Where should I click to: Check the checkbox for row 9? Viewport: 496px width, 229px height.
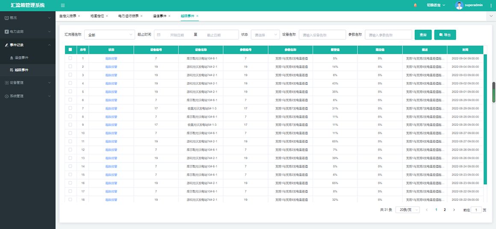click(x=70, y=125)
